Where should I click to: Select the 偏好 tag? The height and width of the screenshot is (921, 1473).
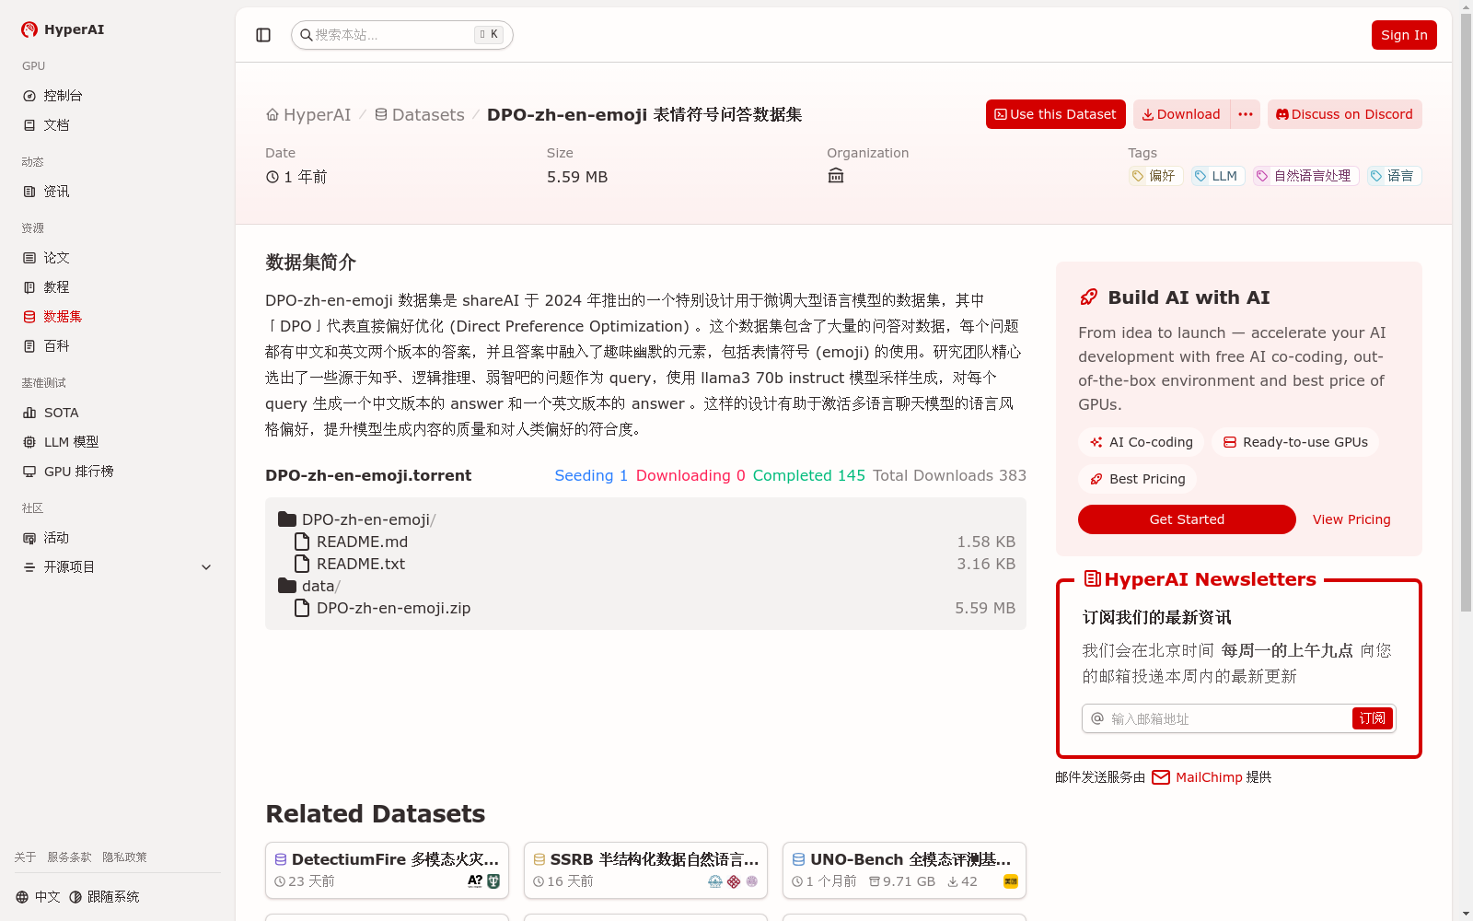point(1155,176)
